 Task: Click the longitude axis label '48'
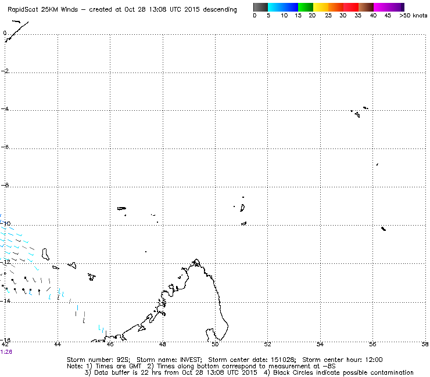pos(162,344)
